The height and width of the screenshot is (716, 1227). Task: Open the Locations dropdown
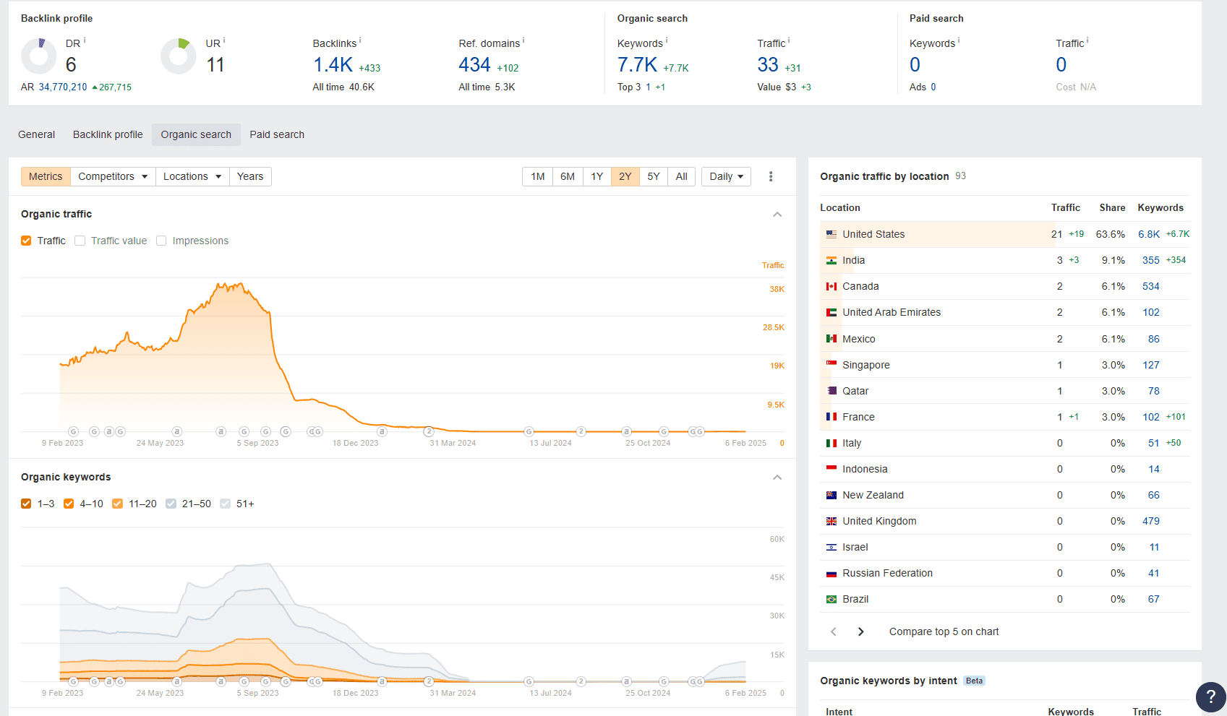point(192,176)
